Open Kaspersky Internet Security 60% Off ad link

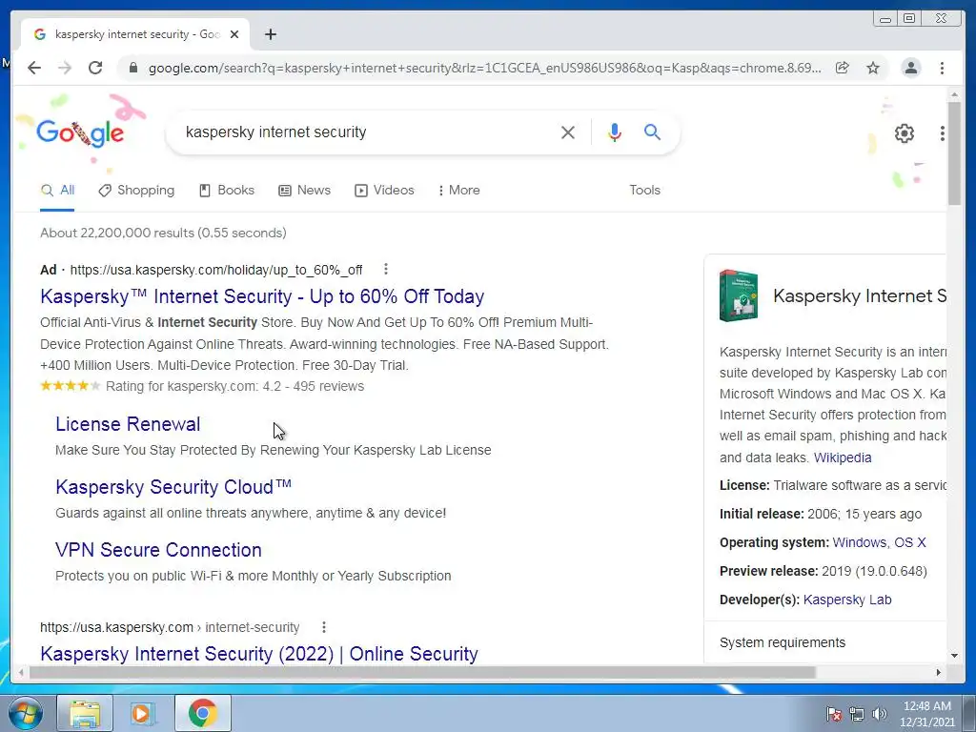[x=262, y=296]
